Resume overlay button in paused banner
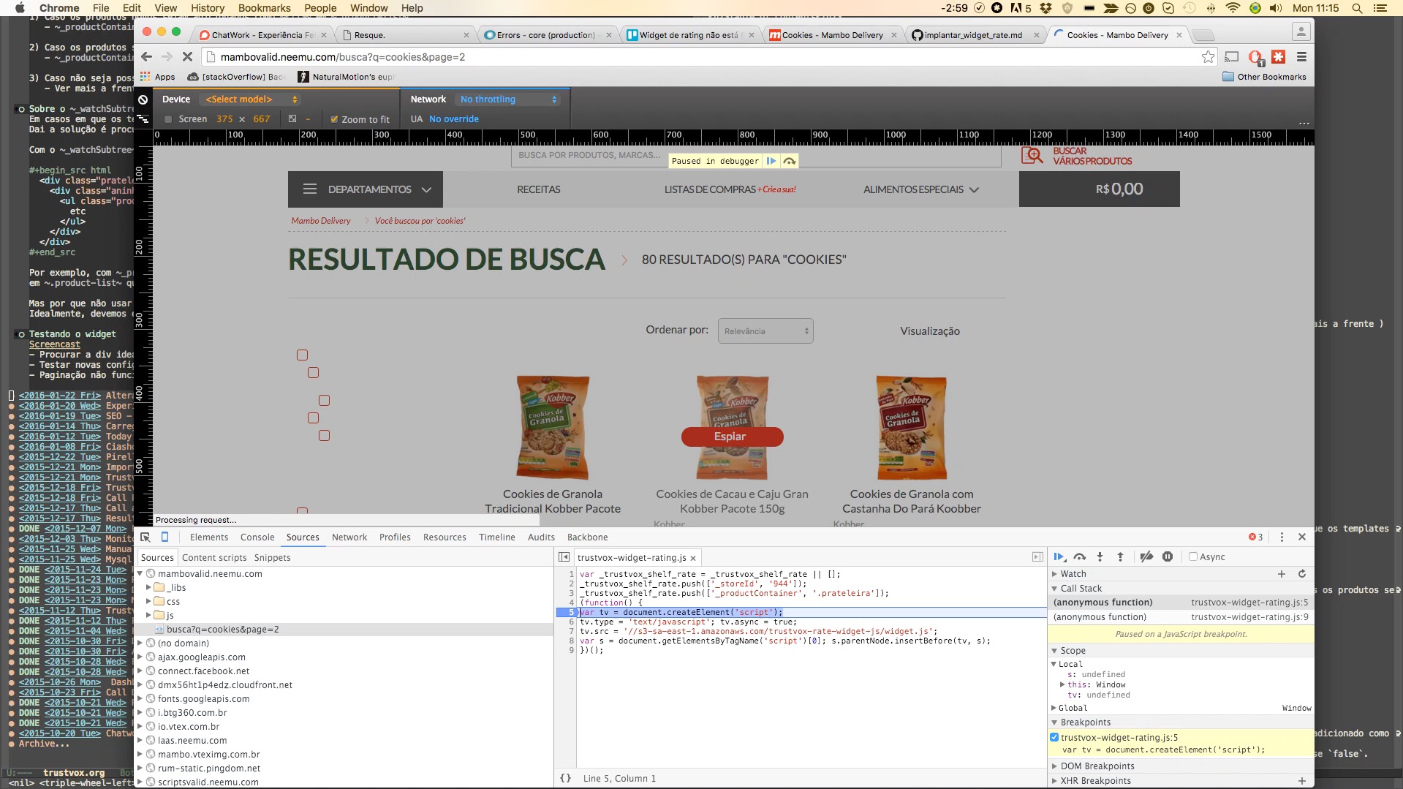 pyautogui.click(x=771, y=161)
